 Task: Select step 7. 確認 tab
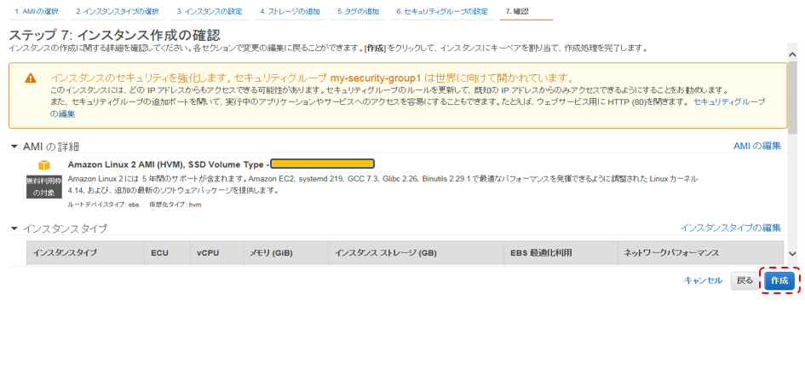click(x=517, y=11)
